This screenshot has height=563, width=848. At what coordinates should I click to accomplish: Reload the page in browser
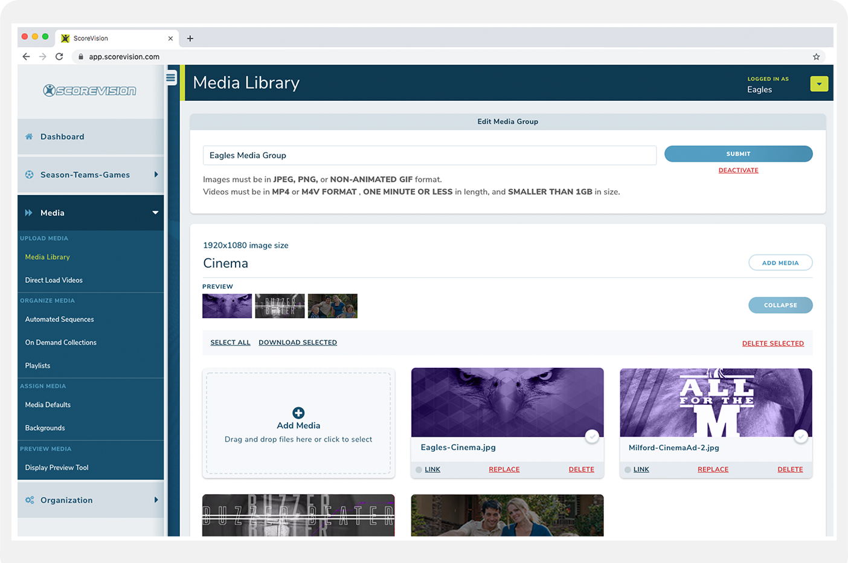pos(59,57)
